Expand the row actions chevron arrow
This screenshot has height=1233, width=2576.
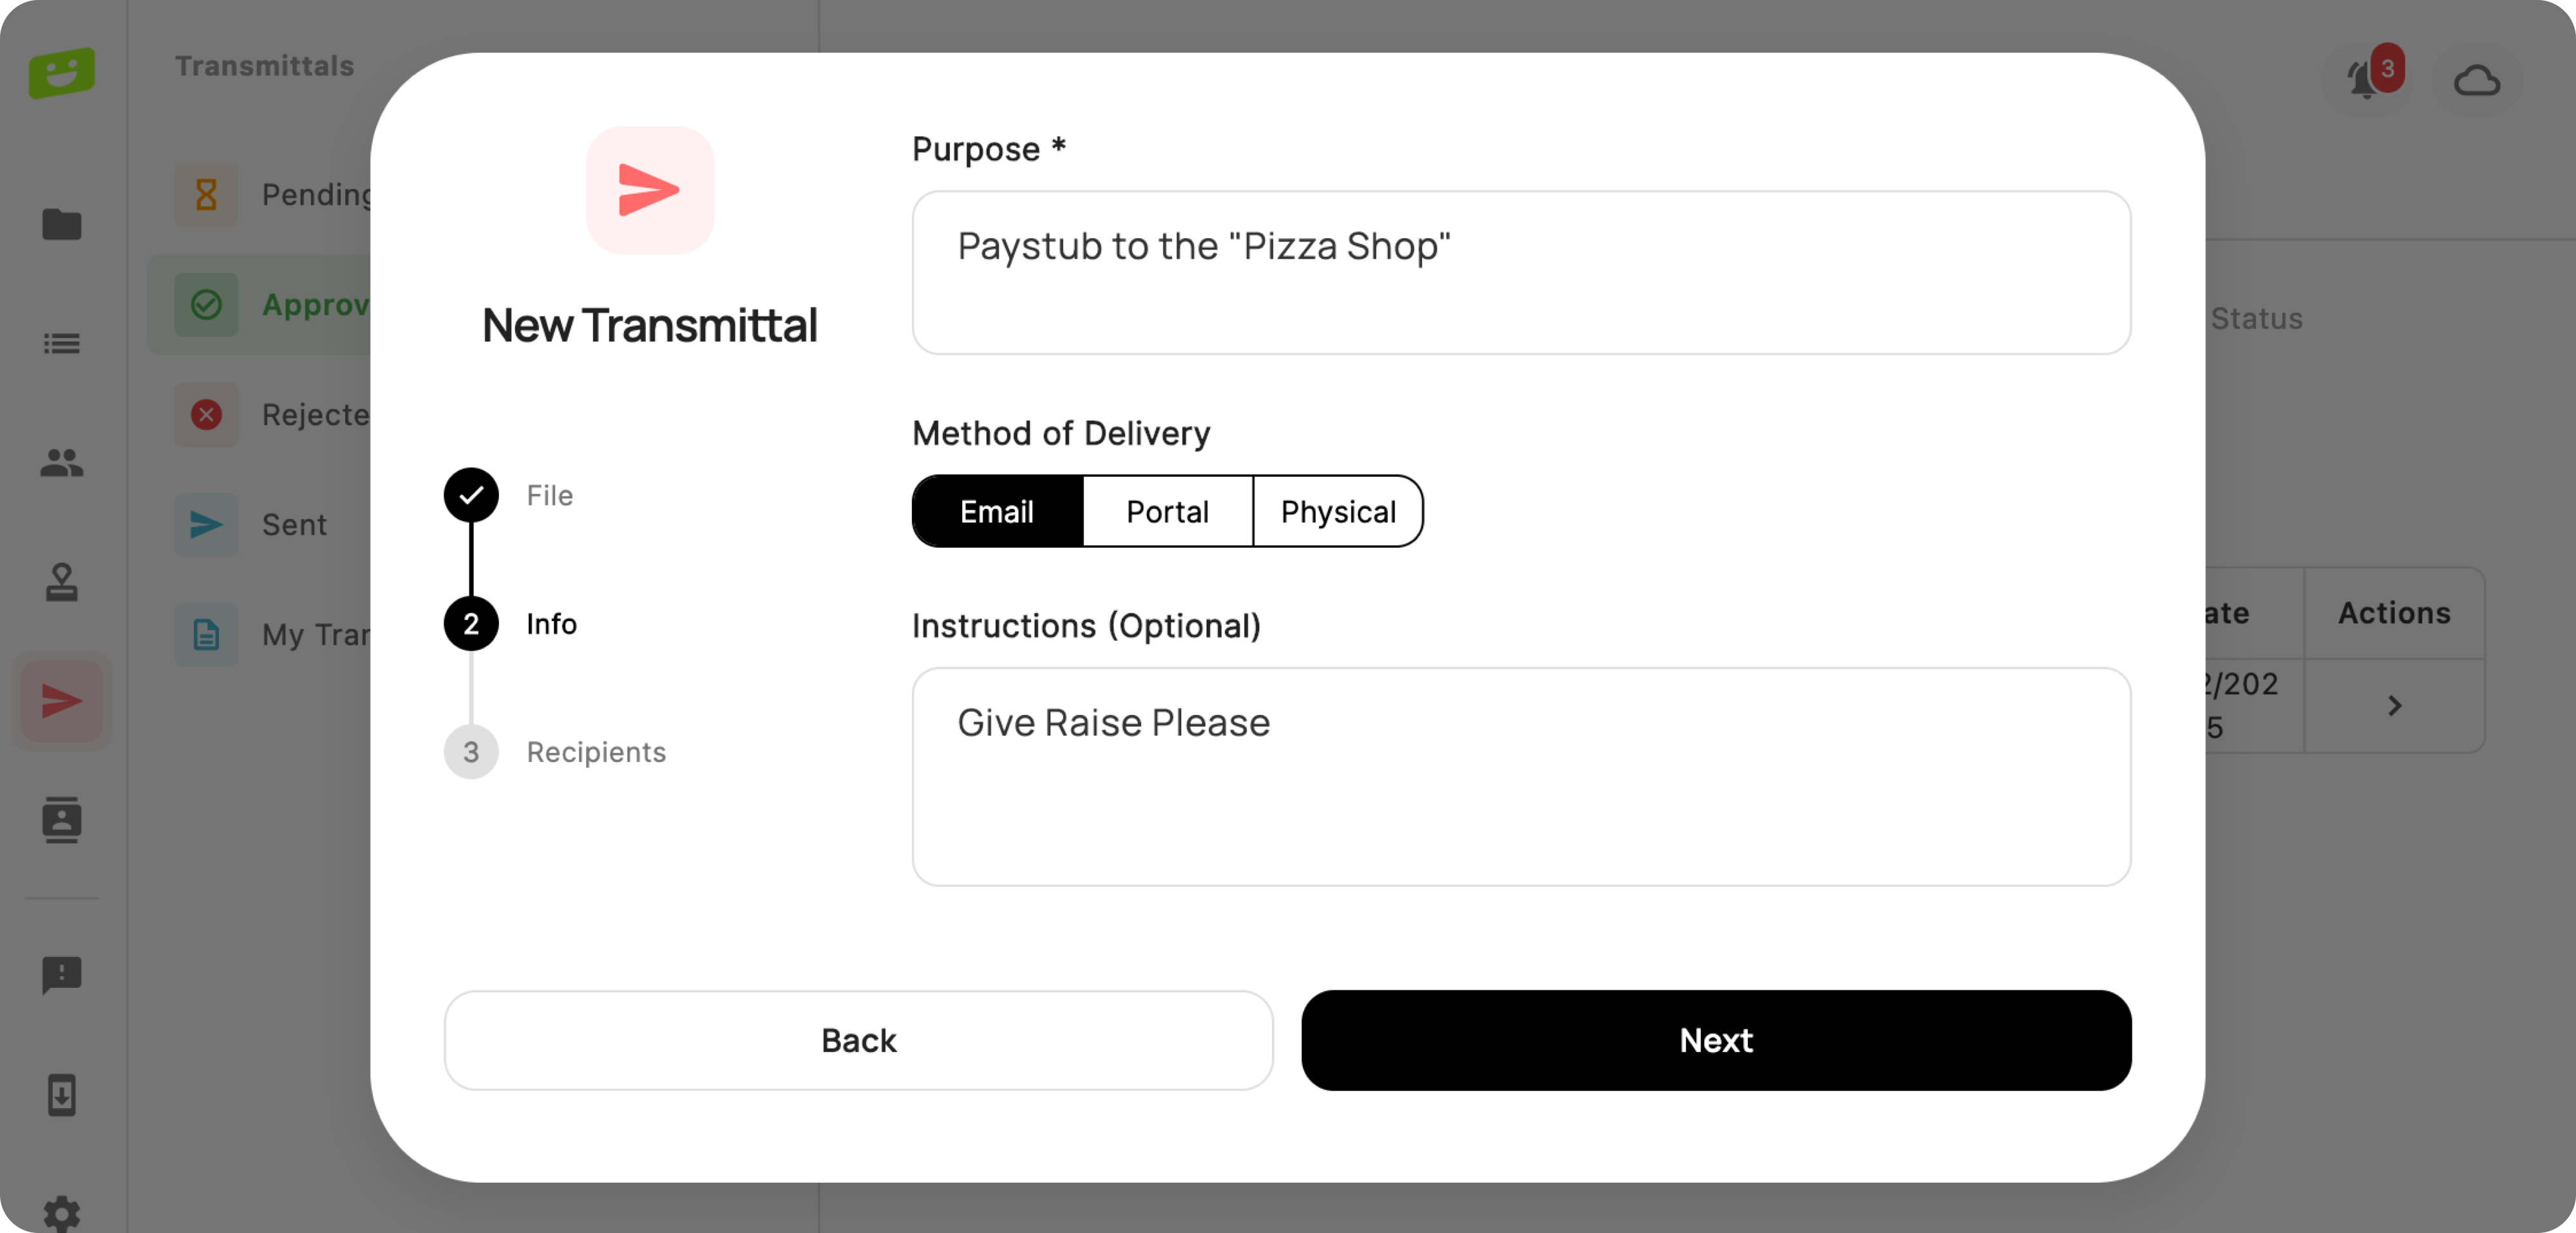coord(2394,707)
